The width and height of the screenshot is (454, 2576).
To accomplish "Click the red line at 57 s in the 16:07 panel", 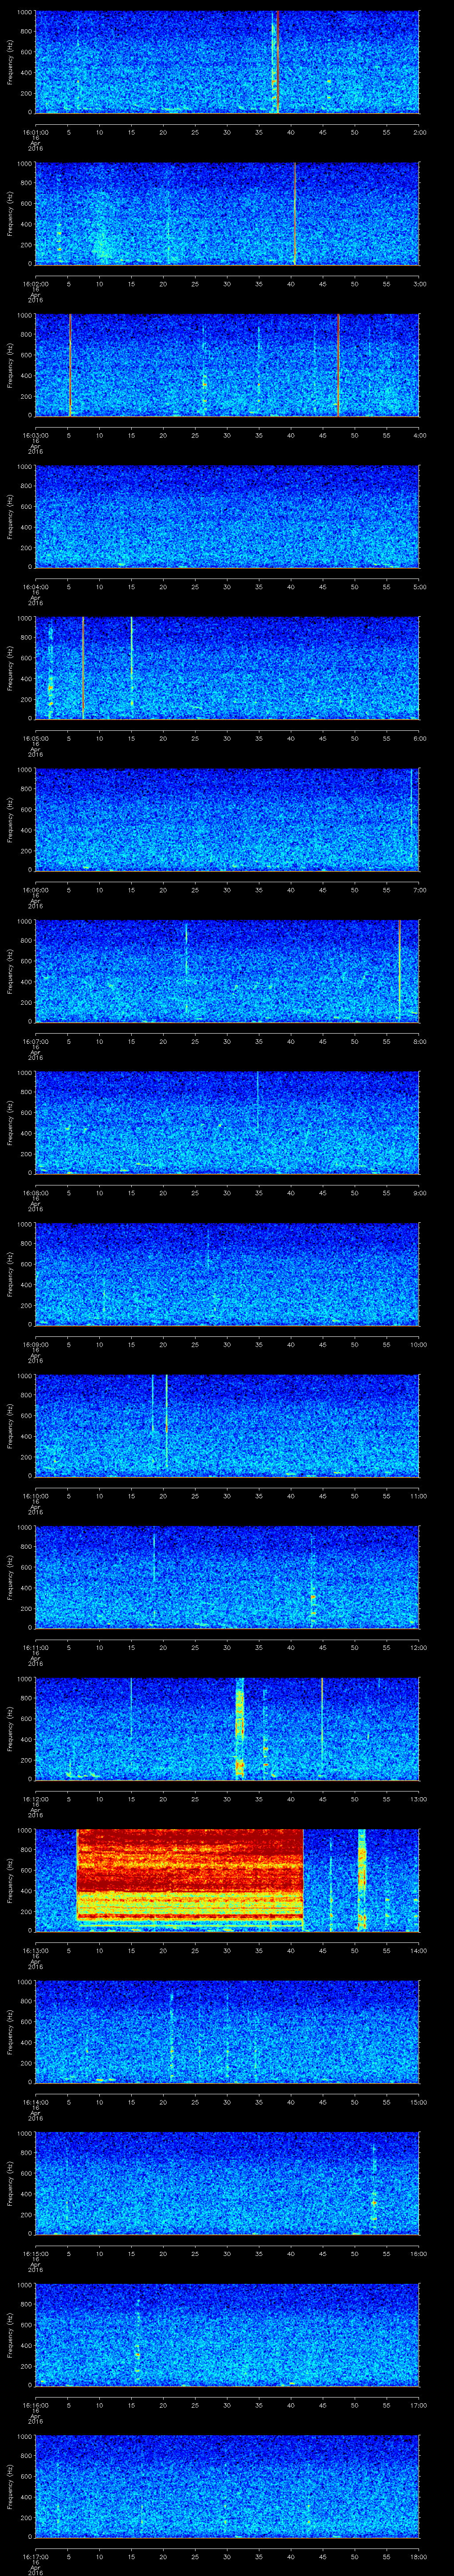I will point(399,971).
